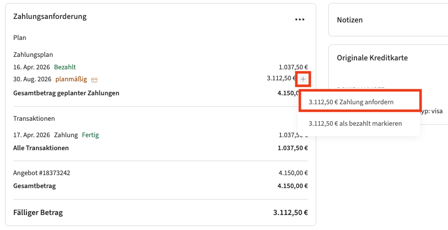Click the Gesamtbetrag geplanter Zahlungen label
Image resolution: width=448 pixels, height=230 pixels.
tap(66, 93)
